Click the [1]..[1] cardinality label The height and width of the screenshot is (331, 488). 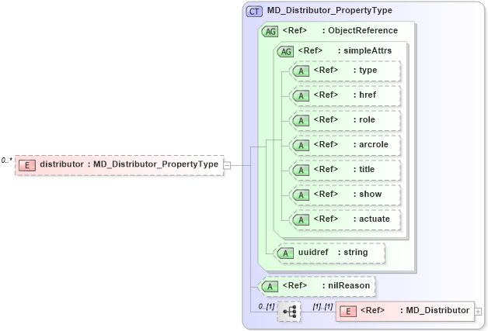tap(322, 306)
